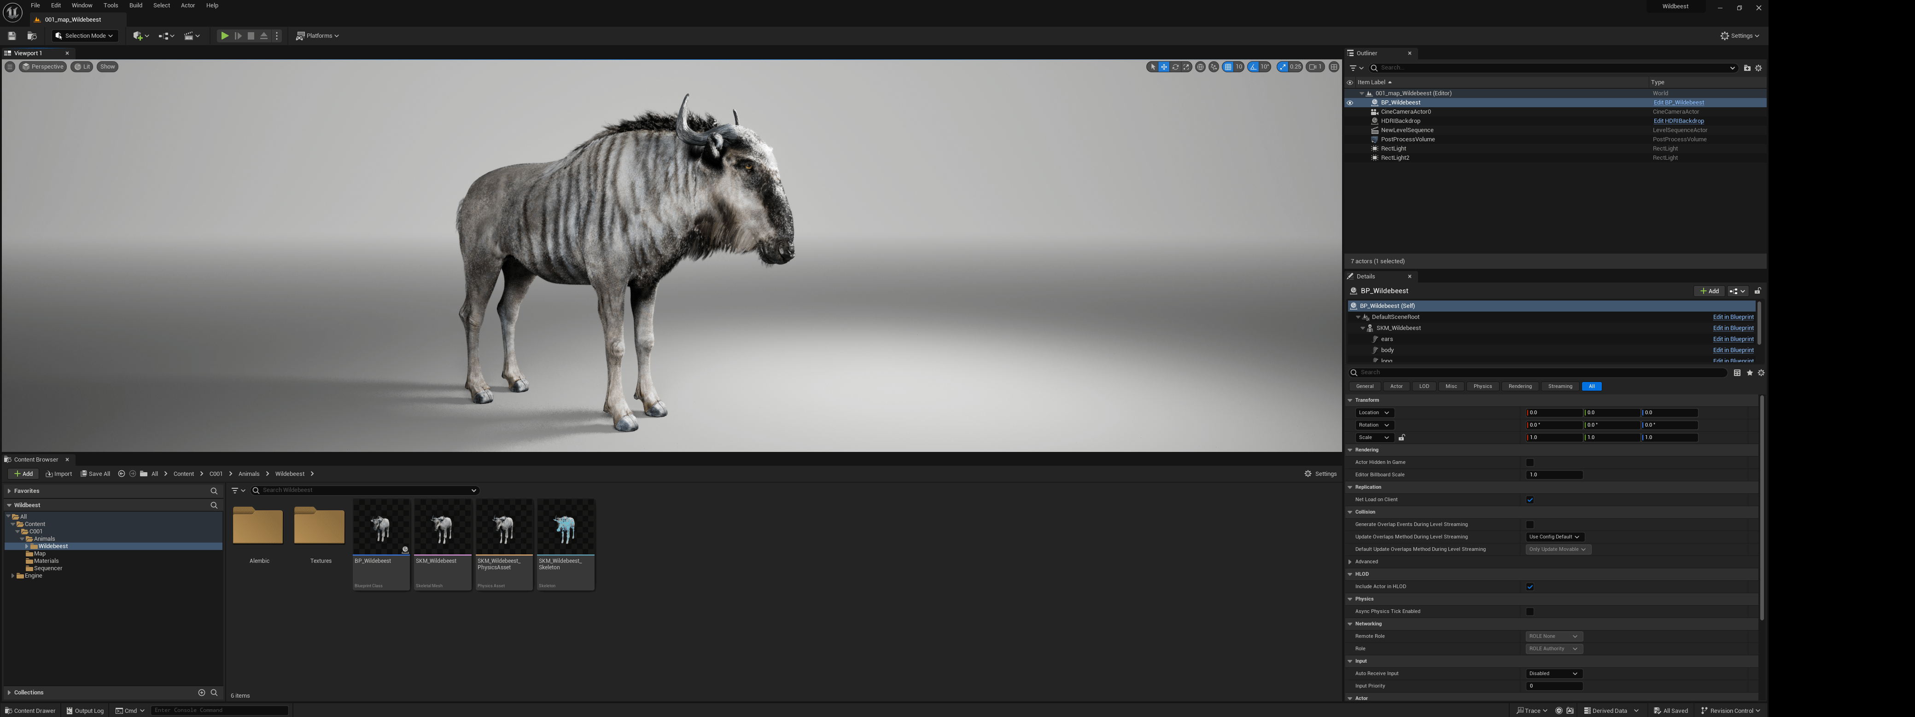This screenshot has width=1915, height=717.
Task: Open the Build menu
Action: [x=136, y=6]
